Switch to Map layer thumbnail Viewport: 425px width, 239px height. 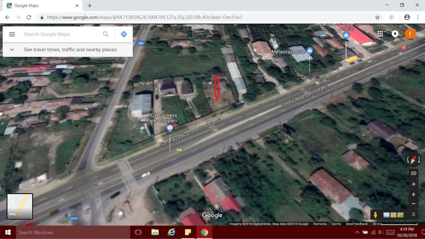pyautogui.click(x=20, y=206)
